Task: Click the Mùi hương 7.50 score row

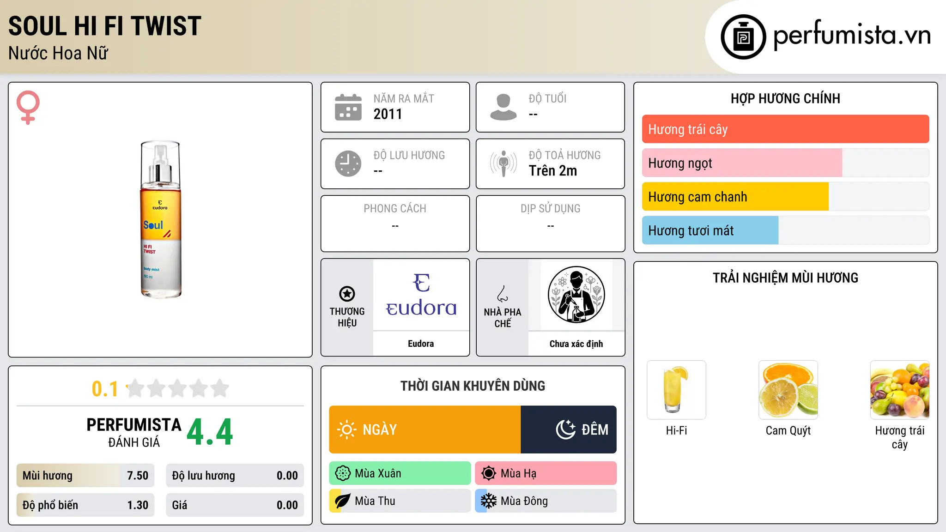Action: tap(85, 476)
